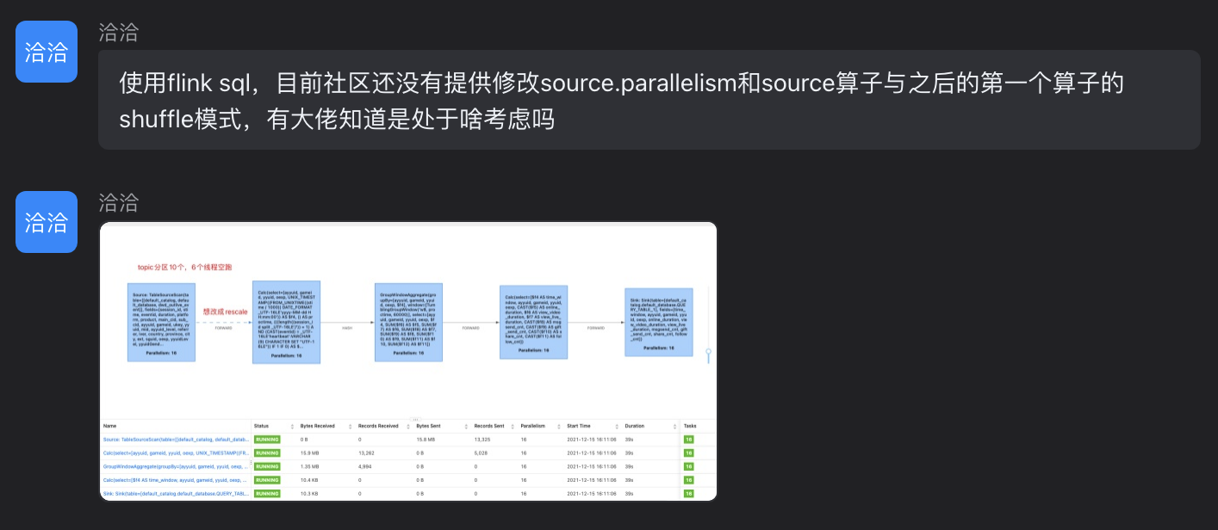The width and height of the screenshot is (1218, 530).
Task: Click the '15.9 MB' bytes received cell
Action: point(310,453)
